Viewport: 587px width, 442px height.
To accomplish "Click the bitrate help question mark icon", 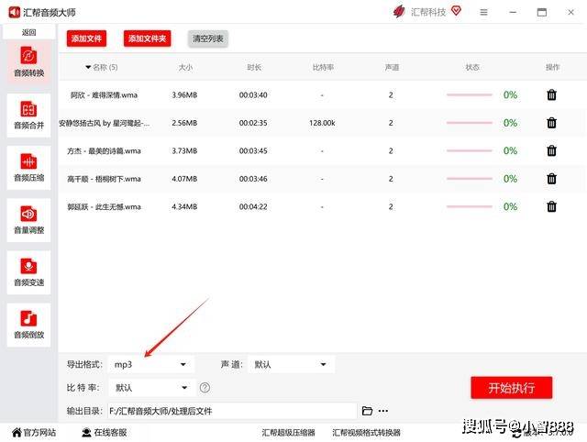I will coord(205,388).
